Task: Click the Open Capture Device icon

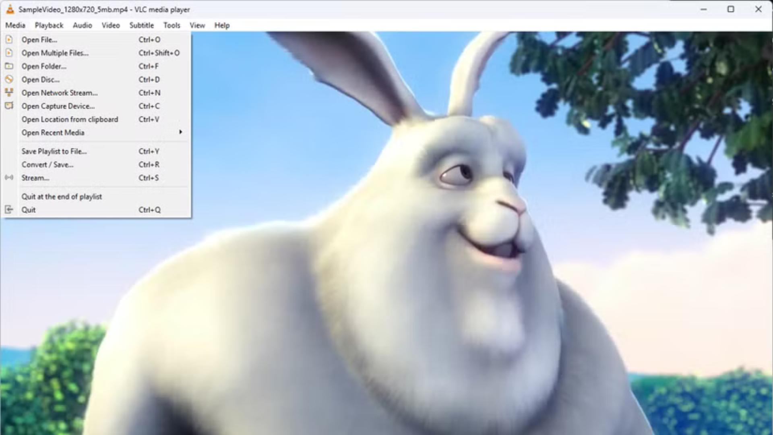Action: [9, 106]
